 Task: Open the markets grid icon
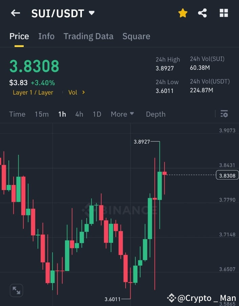pos(224,13)
